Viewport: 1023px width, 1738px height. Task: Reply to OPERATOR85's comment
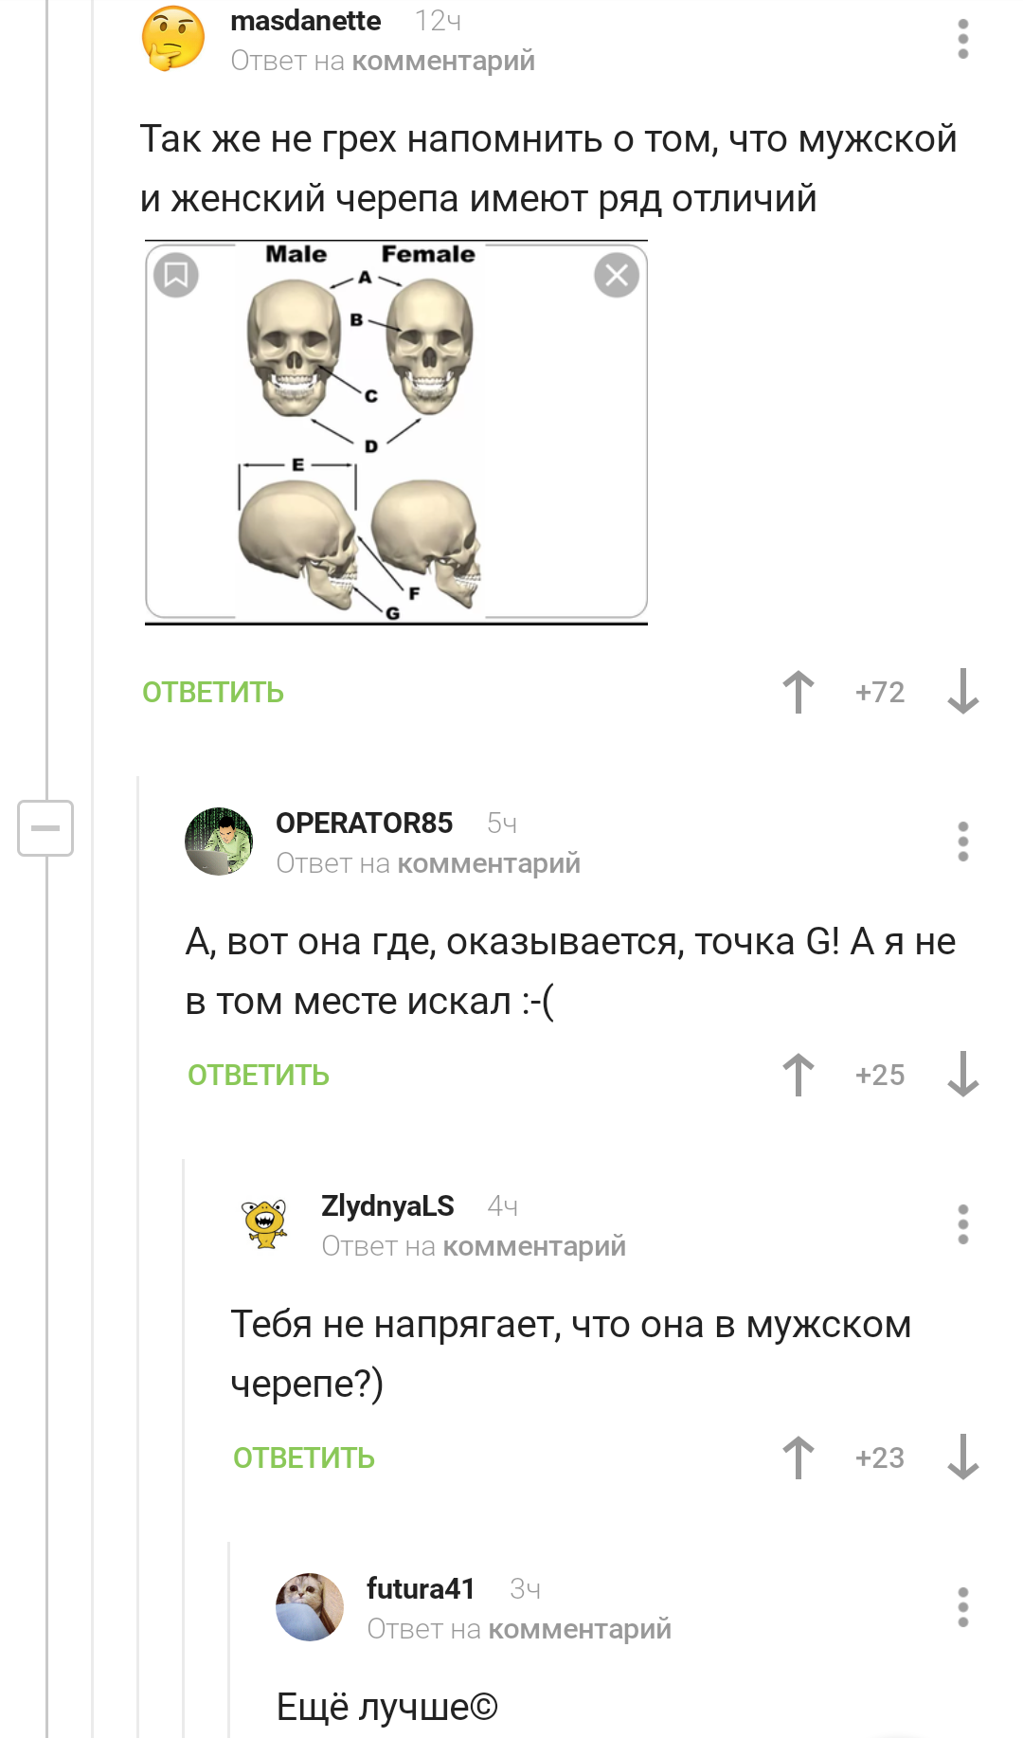[259, 1076]
